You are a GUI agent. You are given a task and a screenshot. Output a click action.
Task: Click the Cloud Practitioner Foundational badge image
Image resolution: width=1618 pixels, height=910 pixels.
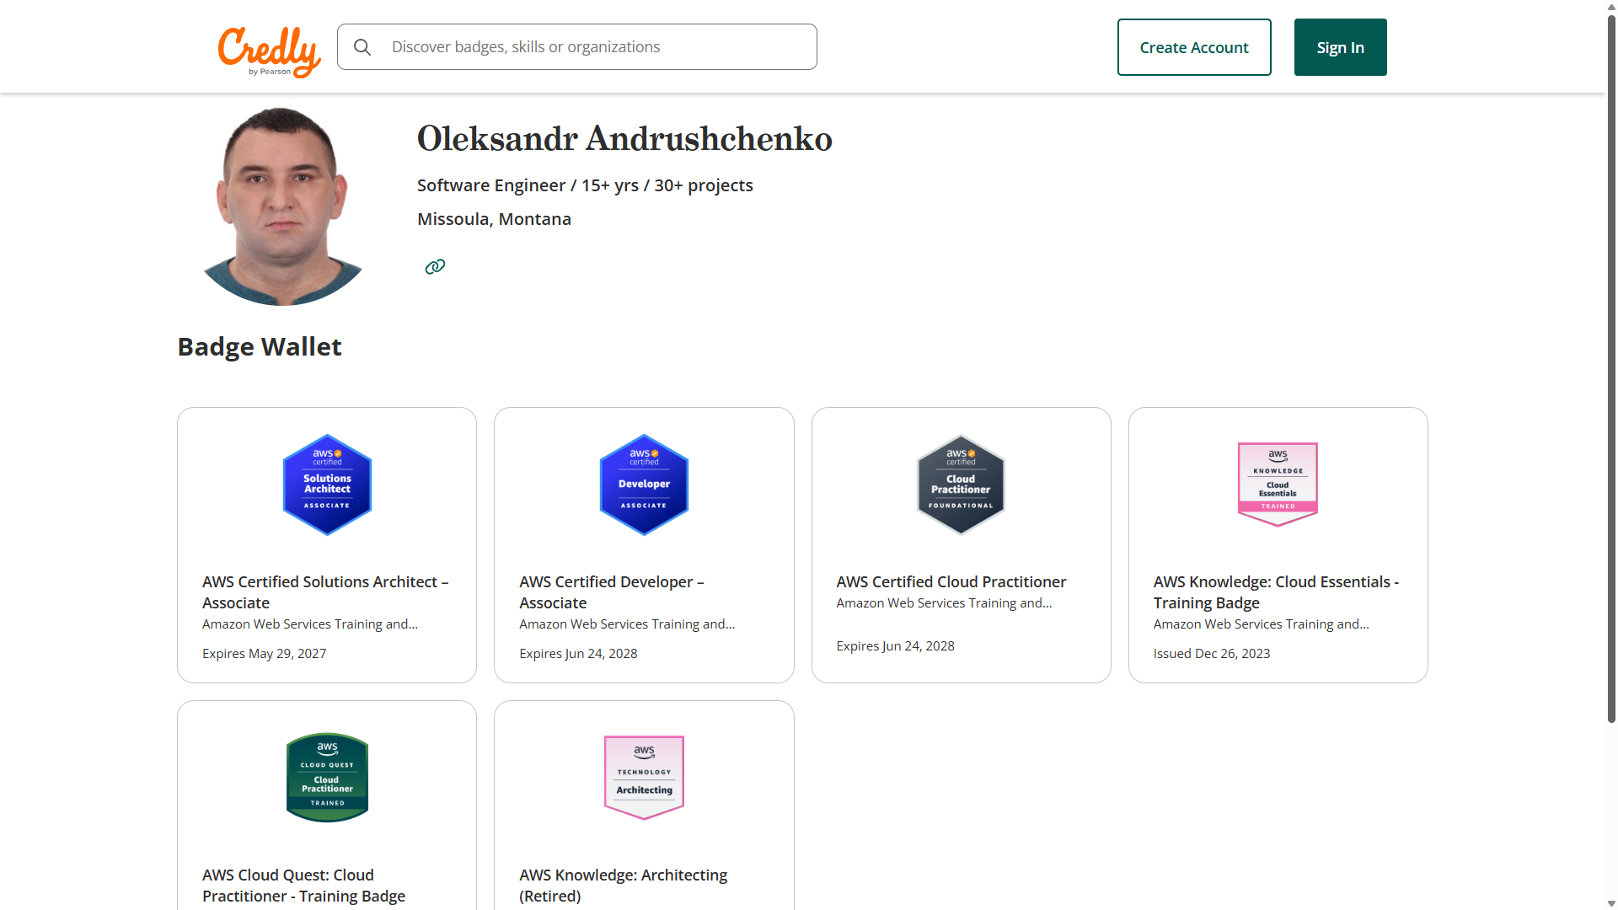point(961,484)
